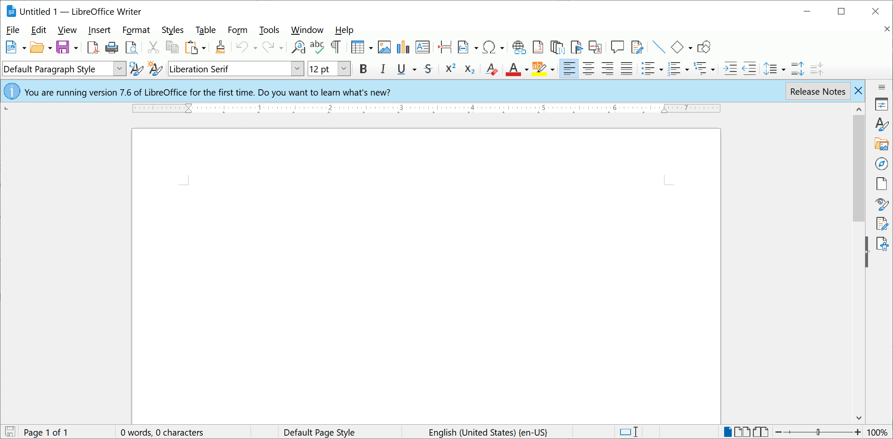Viewport: 893px width, 439px height.
Task: Insert an image using the toolbar icon
Action: pos(384,47)
